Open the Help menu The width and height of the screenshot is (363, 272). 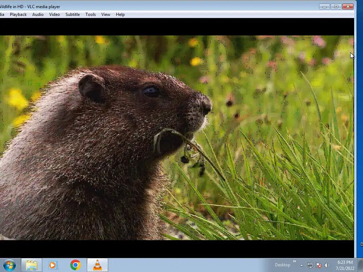[120, 14]
